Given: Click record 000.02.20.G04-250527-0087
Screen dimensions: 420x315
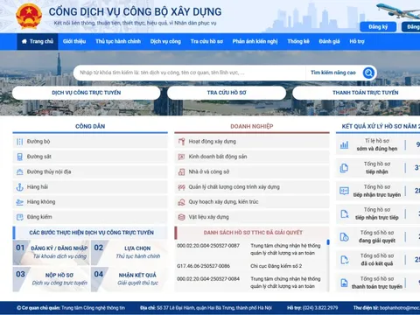Looking at the screenshot, I should [208, 246].
